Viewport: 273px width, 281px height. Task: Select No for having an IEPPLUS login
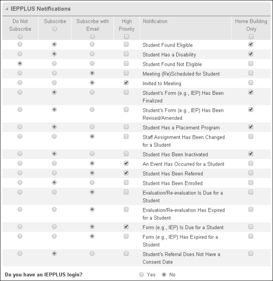tap(164, 275)
